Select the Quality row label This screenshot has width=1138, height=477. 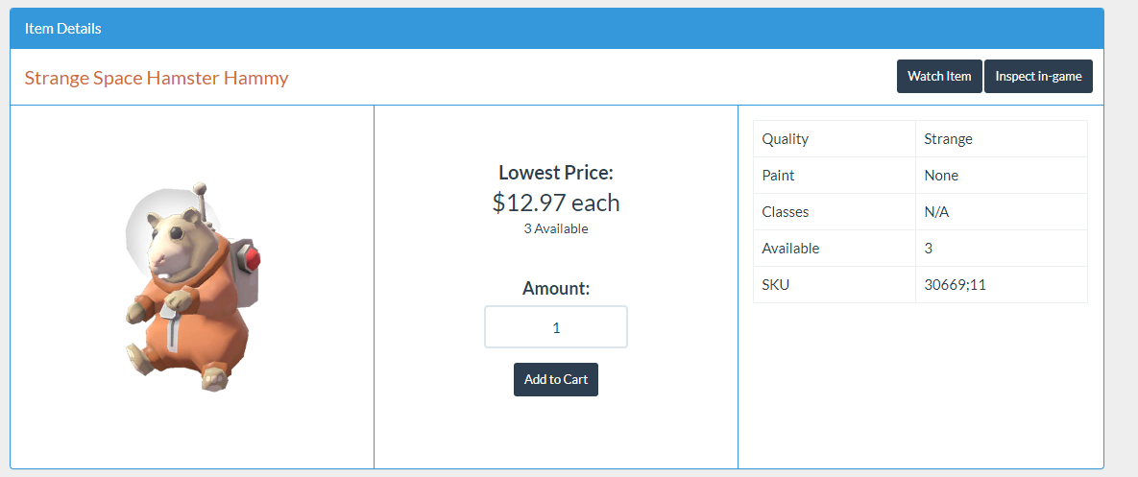click(786, 139)
